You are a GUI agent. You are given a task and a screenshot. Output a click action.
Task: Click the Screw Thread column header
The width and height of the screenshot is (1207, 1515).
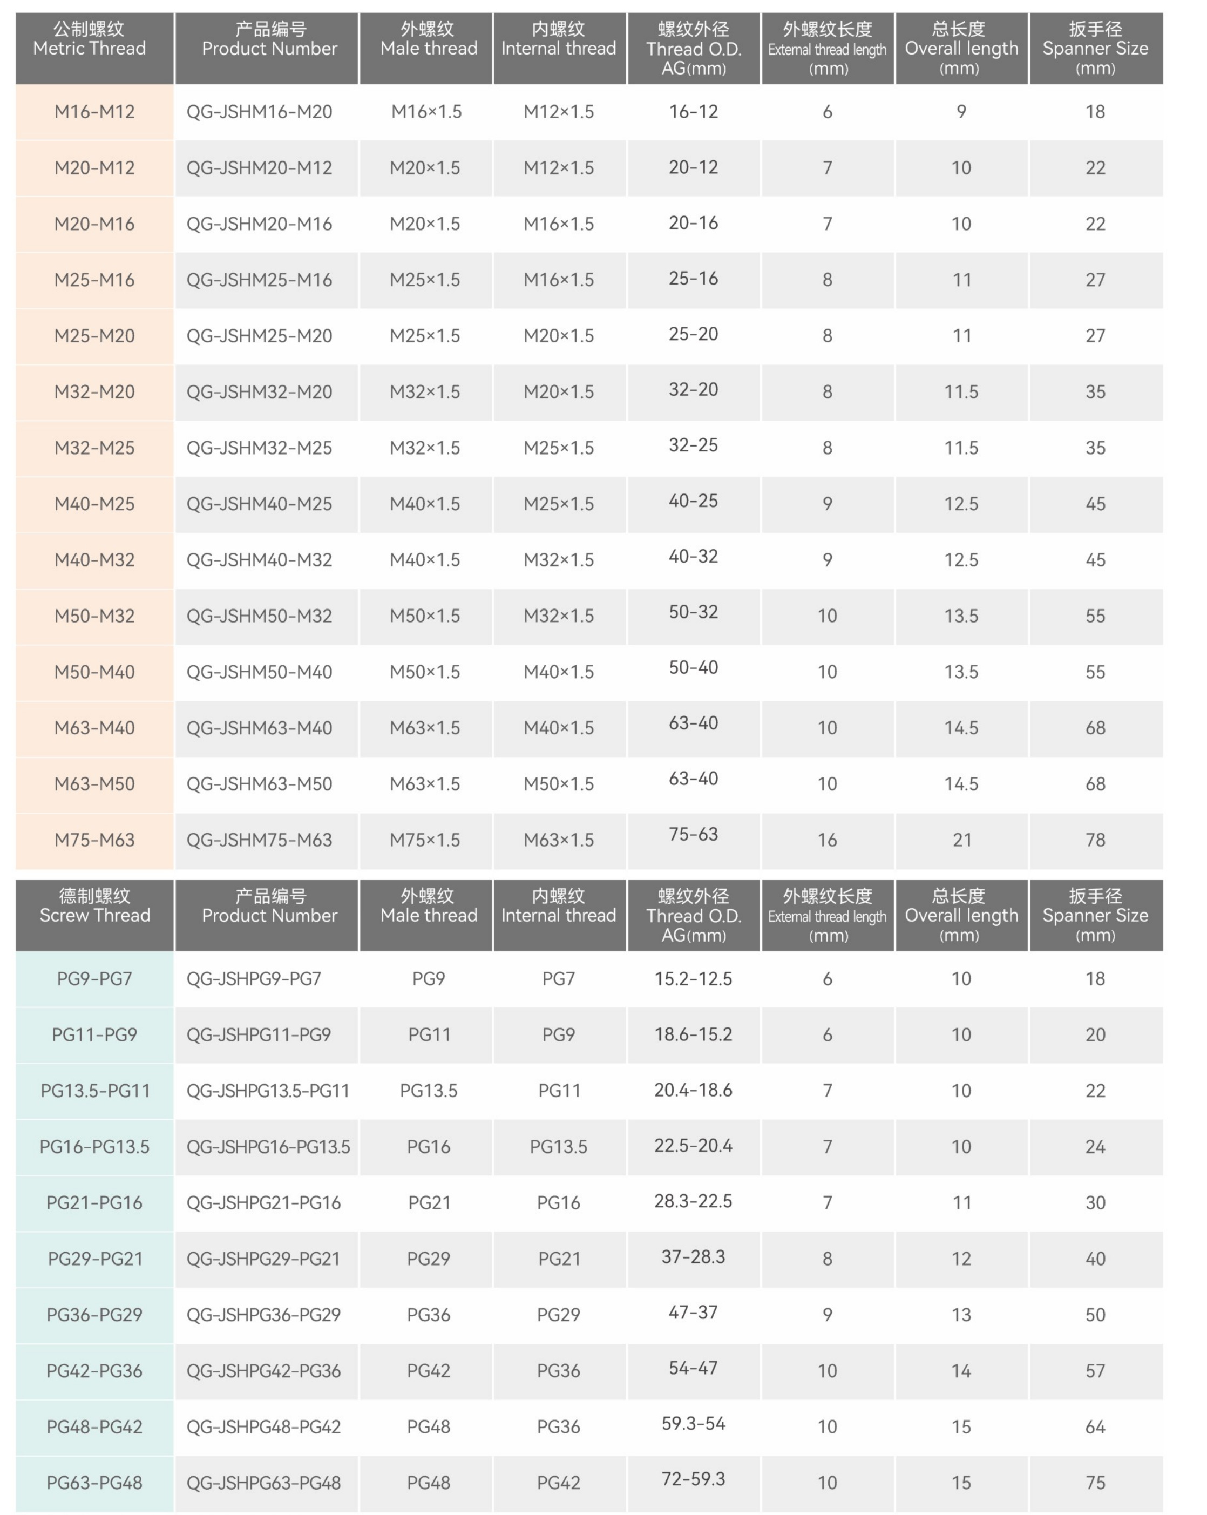pyautogui.click(x=94, y=915)
